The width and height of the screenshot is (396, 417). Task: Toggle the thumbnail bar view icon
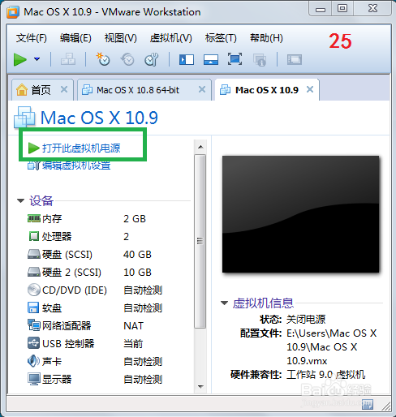click(211, 59)
